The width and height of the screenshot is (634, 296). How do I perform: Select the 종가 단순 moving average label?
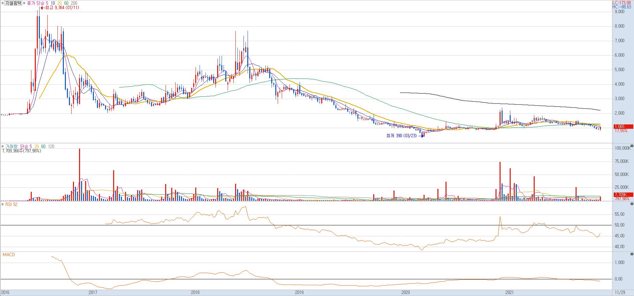click(35, 3)
